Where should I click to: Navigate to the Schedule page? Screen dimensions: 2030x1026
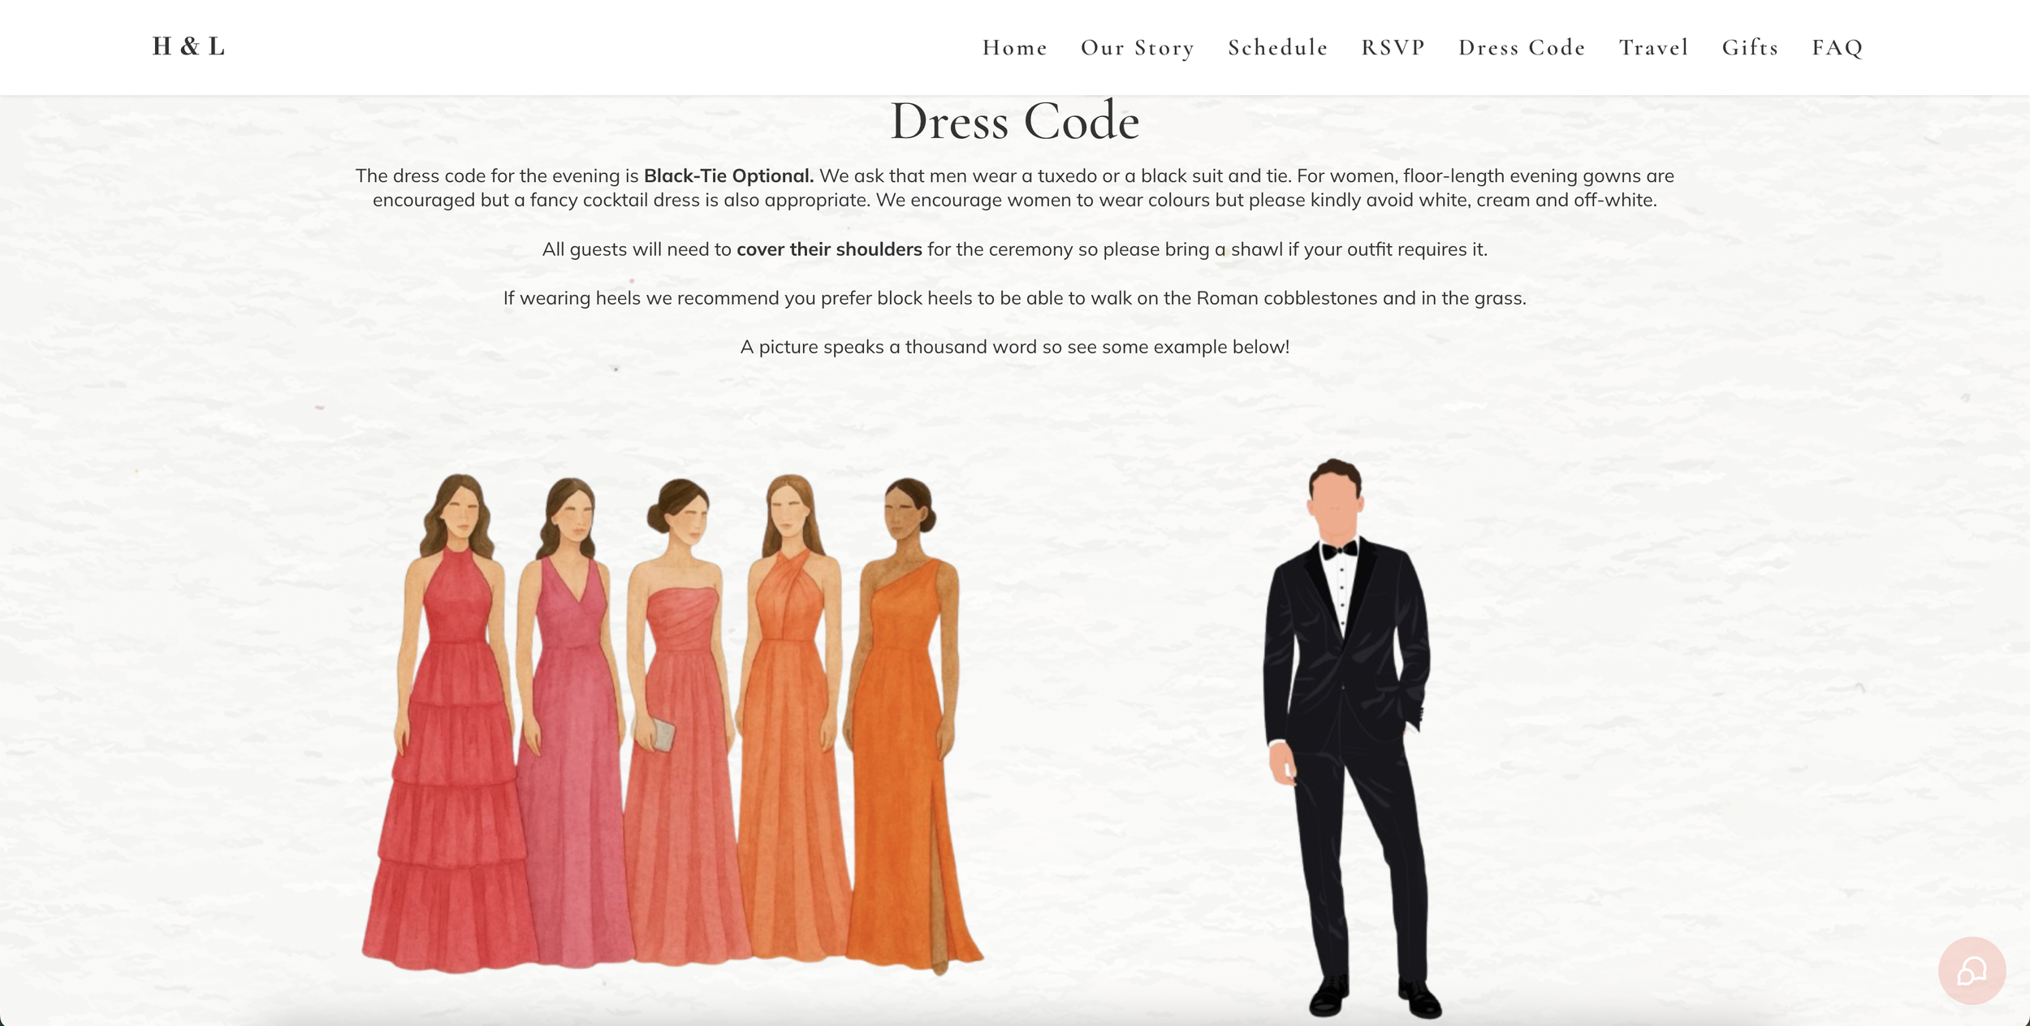1277,48
